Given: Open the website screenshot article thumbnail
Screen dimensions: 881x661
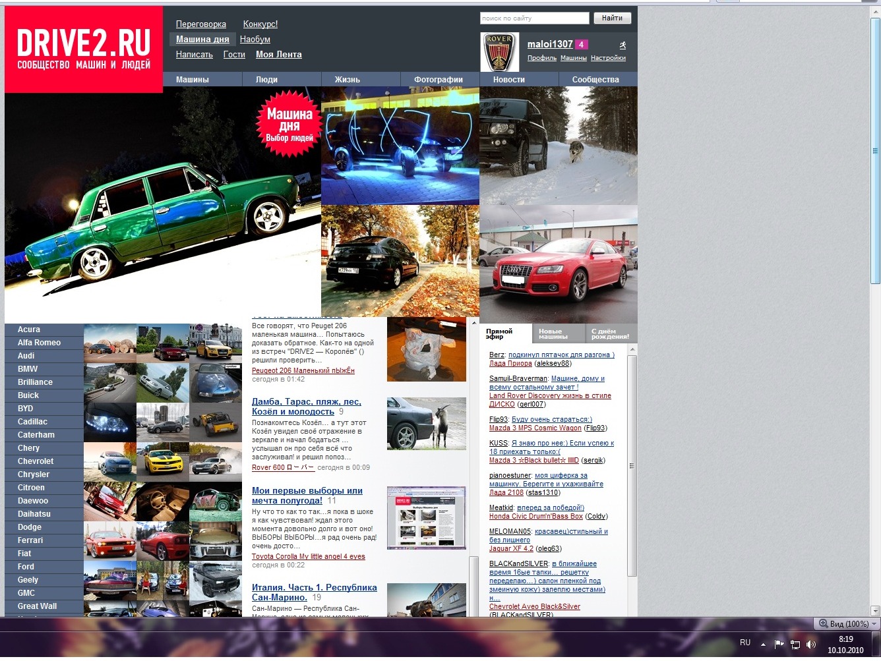Looking at the screenshot, I should pos(427,517).
